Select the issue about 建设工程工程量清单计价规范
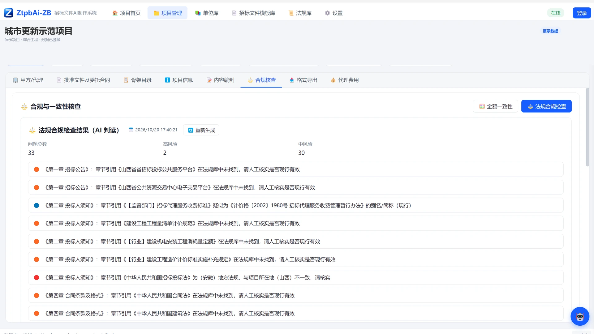This screenshot has height=334, width=594. tap(296, 223)
